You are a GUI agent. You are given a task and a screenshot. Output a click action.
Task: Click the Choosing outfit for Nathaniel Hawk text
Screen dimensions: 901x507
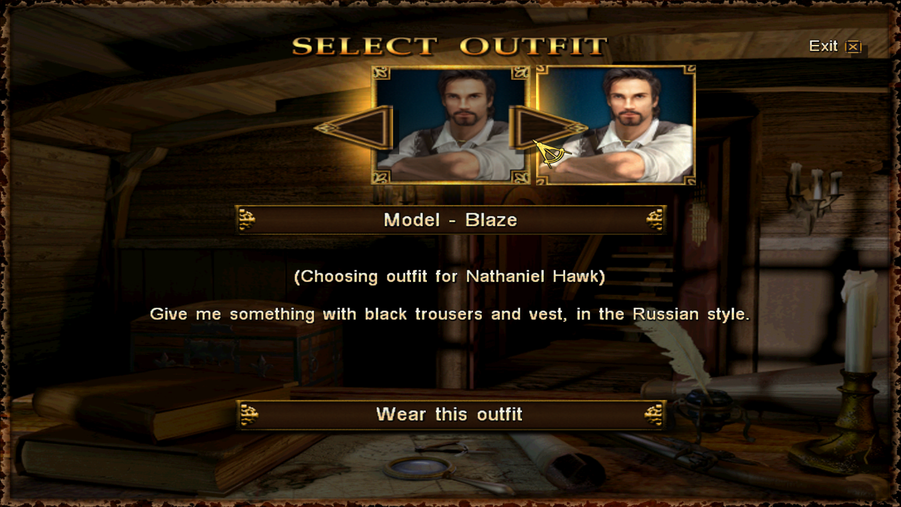click(449, 277)
